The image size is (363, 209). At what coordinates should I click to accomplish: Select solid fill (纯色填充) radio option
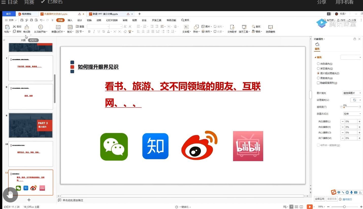click(x=318, y=64)
